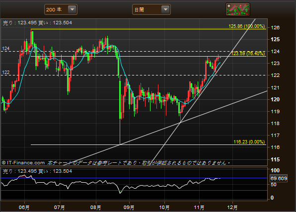Screen dimensions: 296x212
Task: Open the indicator settings chart icon
Action: pyautogui.click(x=238, y=9)
